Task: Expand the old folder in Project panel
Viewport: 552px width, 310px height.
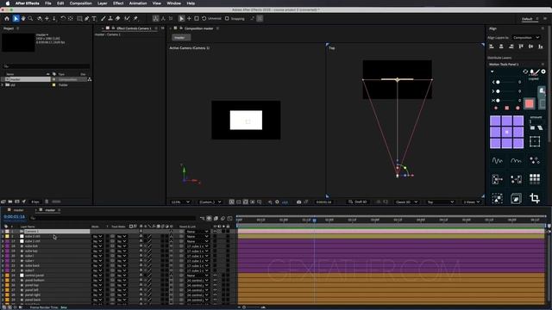Action: (3, 84)
